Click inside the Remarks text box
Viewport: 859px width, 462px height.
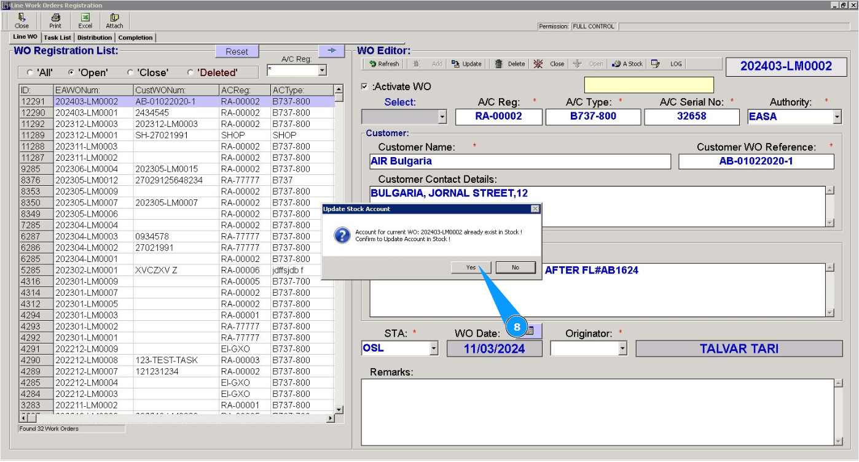[596, 411]
